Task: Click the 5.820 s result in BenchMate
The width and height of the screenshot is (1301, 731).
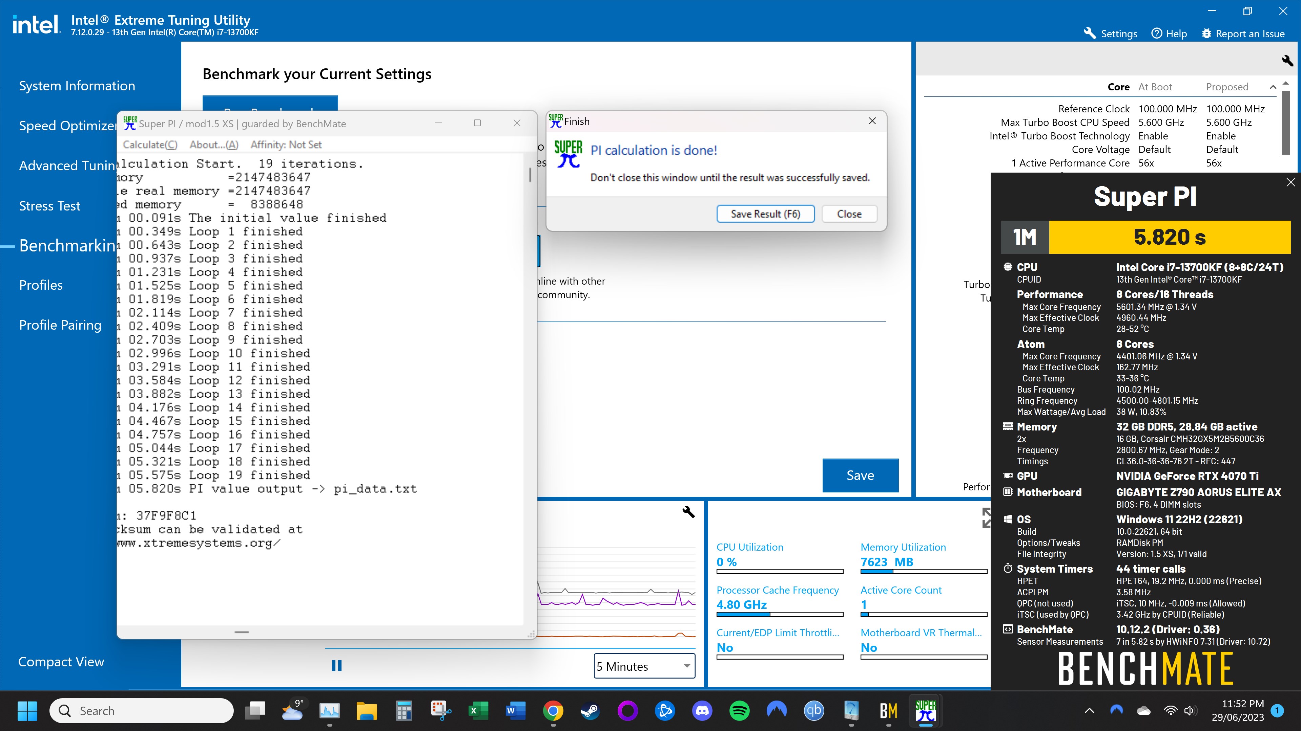Action: (x=1169, y=237)
